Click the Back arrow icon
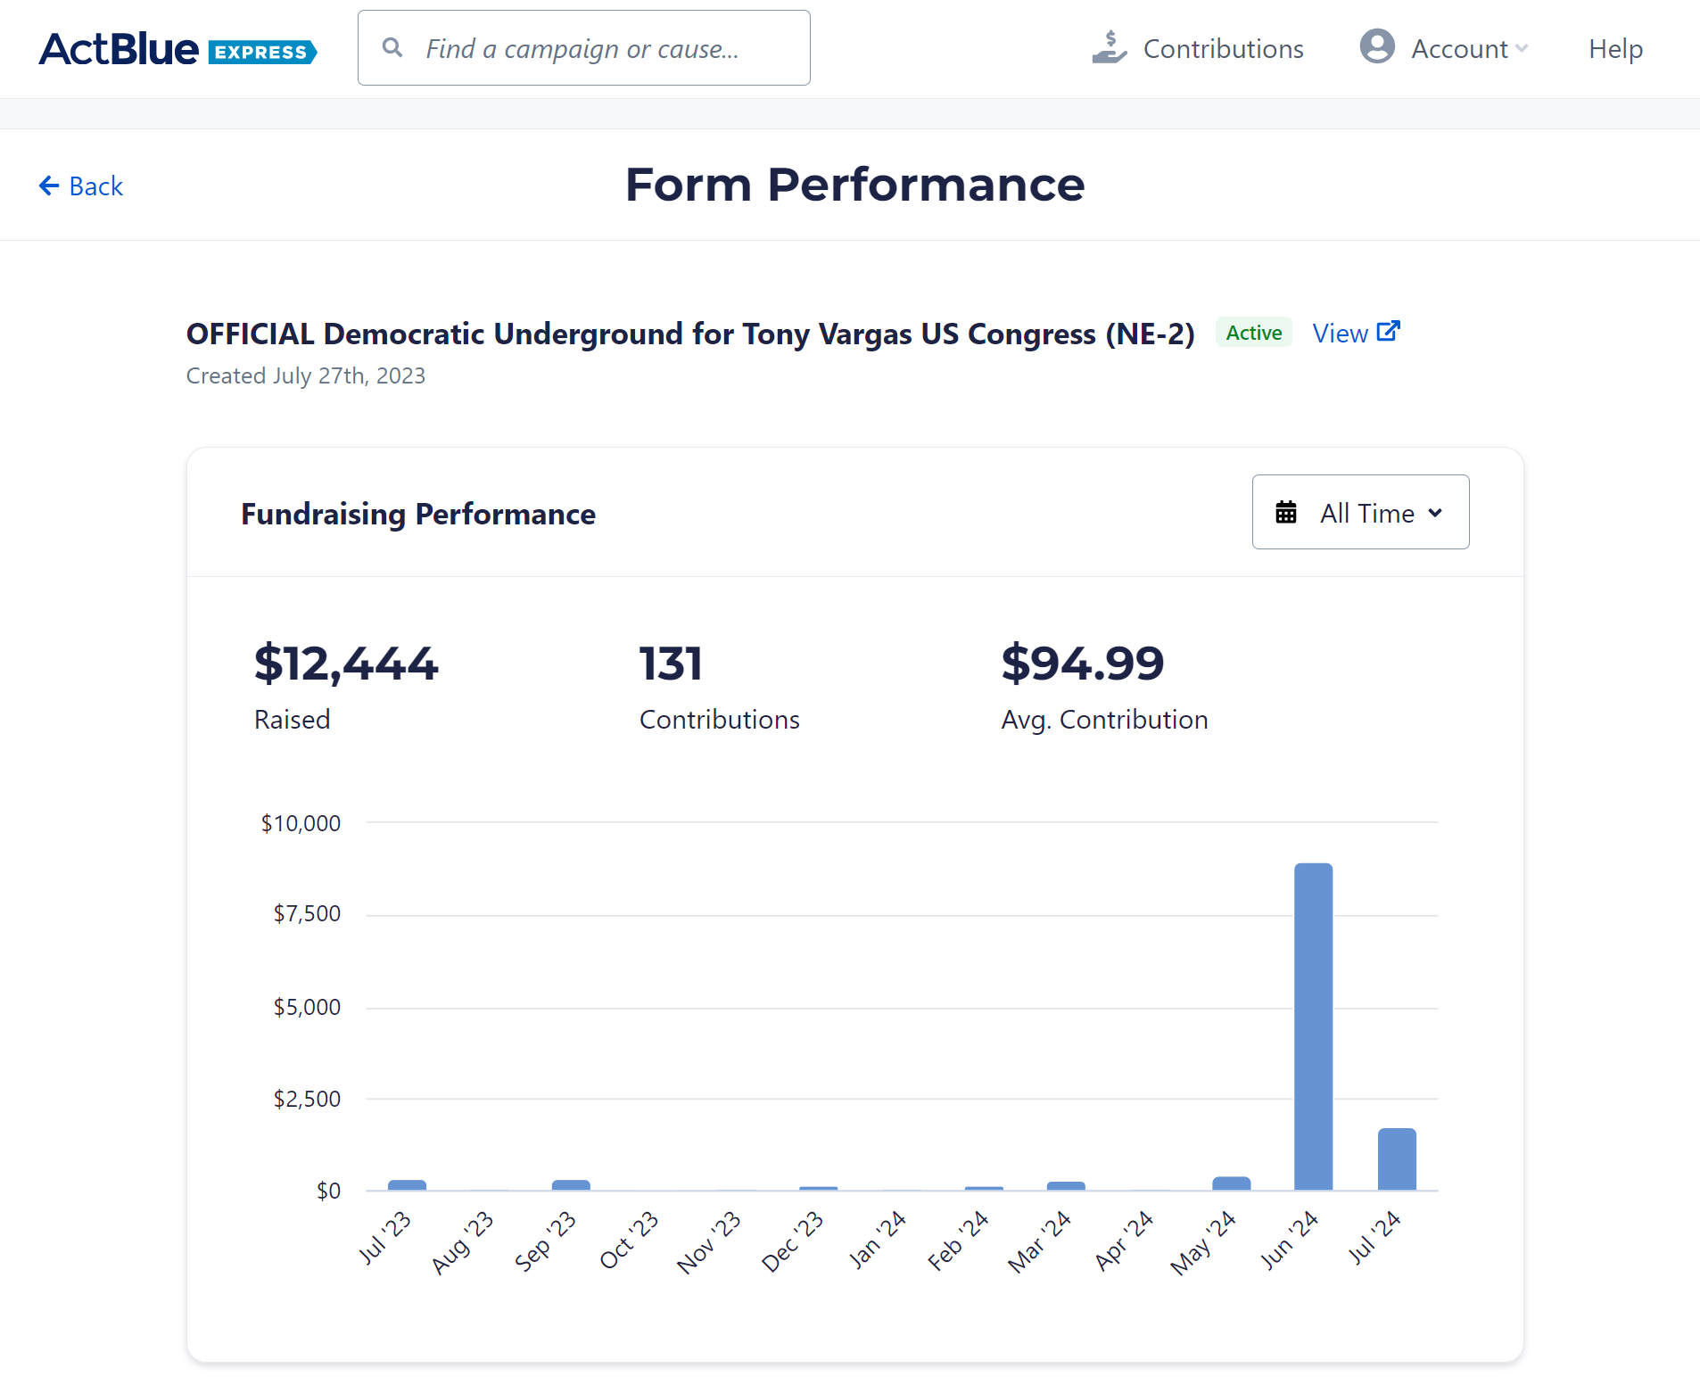 49,186
